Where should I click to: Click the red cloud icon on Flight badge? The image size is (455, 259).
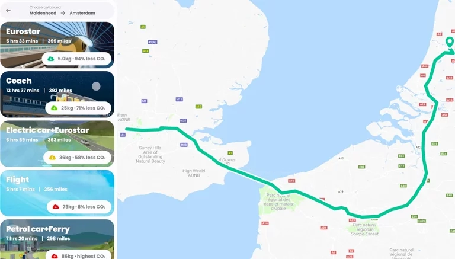[x=56, y=207]
